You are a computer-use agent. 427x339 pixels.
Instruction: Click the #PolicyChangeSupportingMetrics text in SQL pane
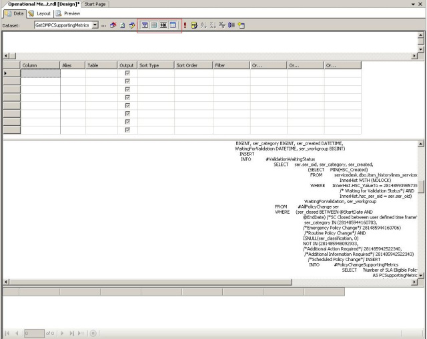[366, 265]
